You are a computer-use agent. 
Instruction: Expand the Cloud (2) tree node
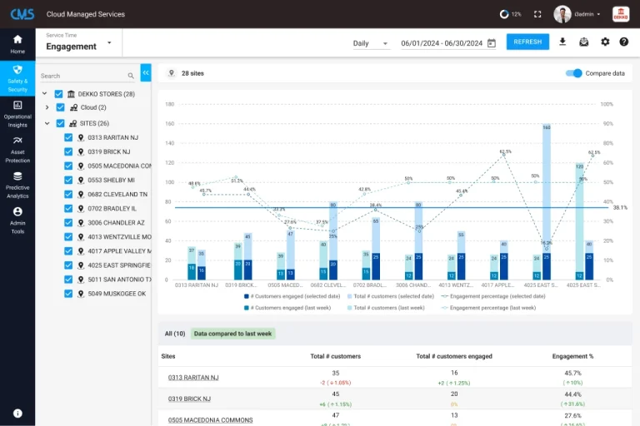pyautogui.click(x=47, y=107)
